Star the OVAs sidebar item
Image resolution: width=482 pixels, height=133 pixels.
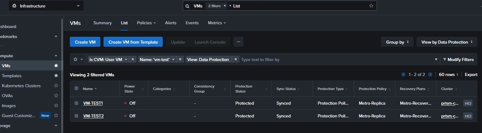coord(56,96)
